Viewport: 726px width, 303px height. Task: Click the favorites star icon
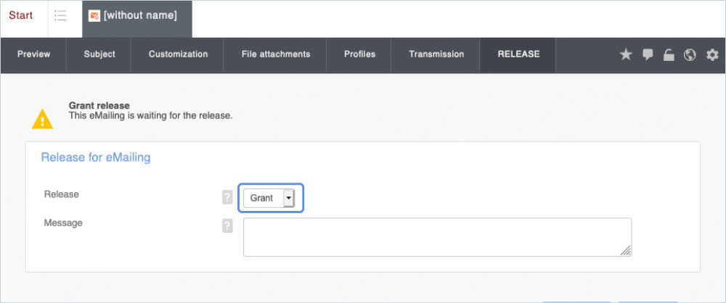coord(626,55)
